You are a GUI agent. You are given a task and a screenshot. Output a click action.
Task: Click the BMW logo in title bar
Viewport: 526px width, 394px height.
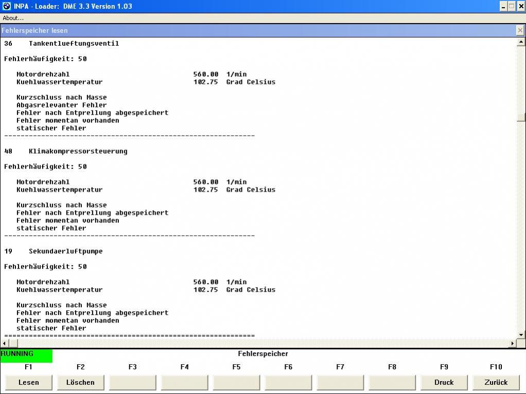pos(7,6)
